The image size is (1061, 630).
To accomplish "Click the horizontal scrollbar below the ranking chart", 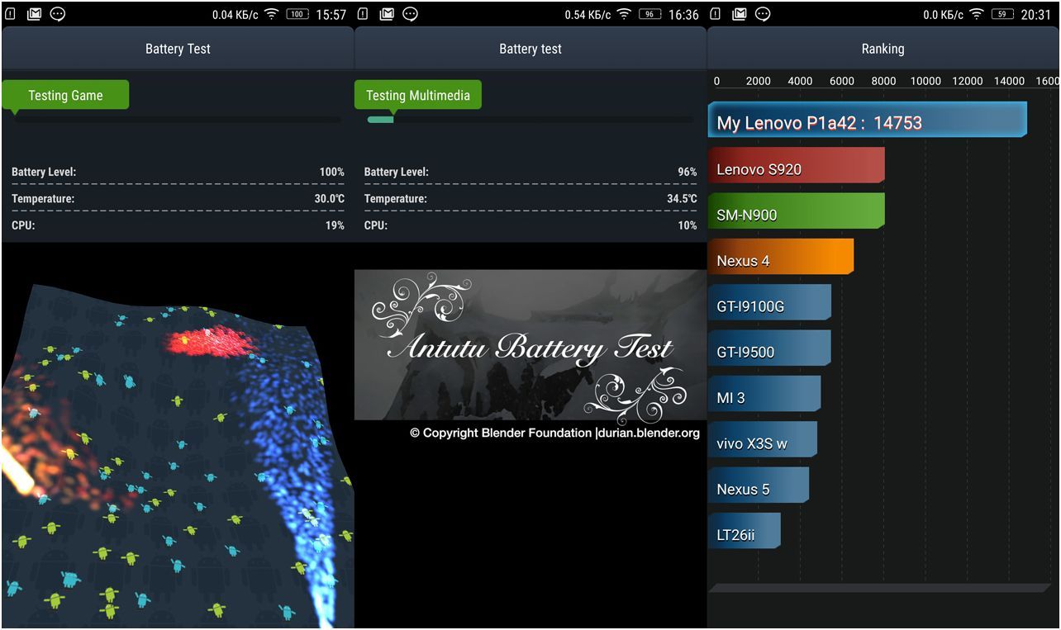I will tap(880, 588).
